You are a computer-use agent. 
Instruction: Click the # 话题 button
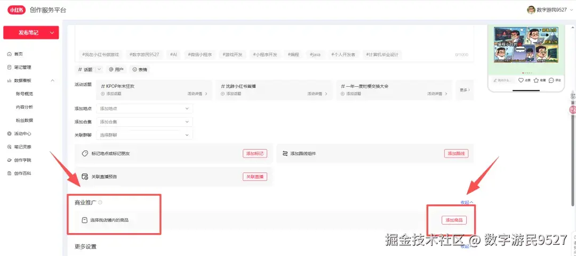coord(85,69)
